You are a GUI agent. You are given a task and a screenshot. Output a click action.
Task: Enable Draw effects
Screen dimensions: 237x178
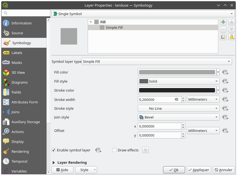click(114, 150)
